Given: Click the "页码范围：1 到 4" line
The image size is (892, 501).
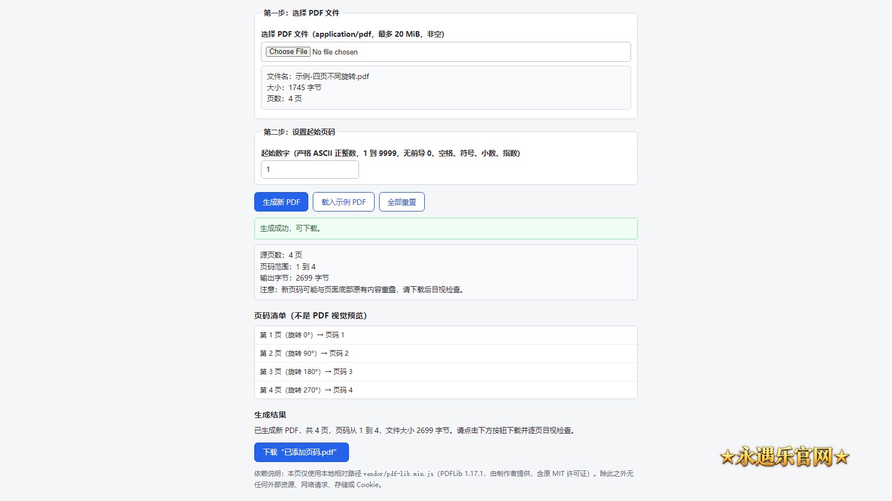Looking at the screenshot, I should coord(288,267).
